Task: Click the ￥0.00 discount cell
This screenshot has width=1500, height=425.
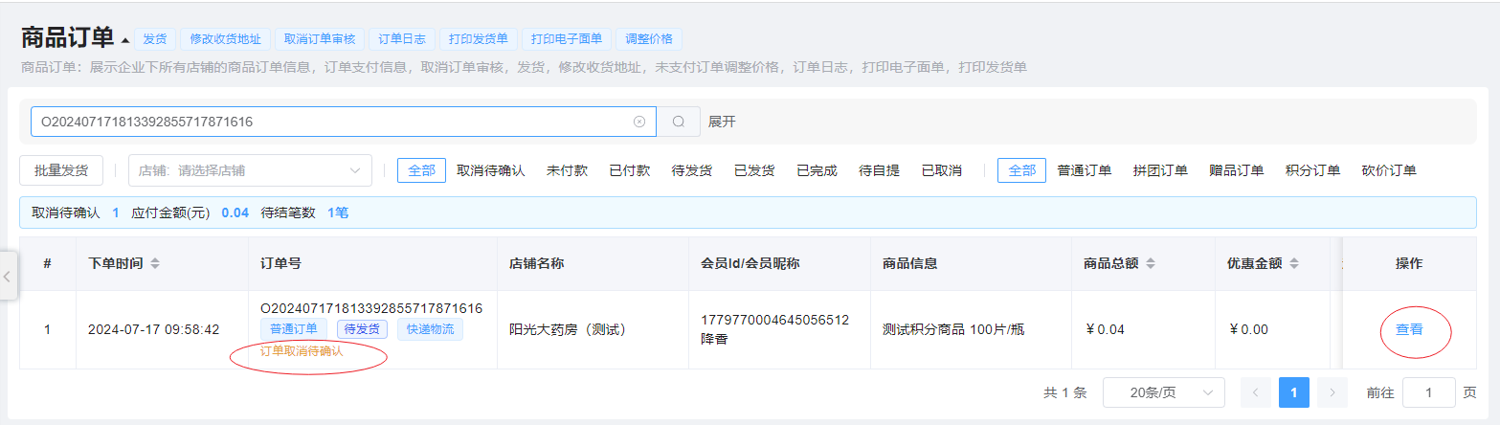Action: tap(1248, 329)
